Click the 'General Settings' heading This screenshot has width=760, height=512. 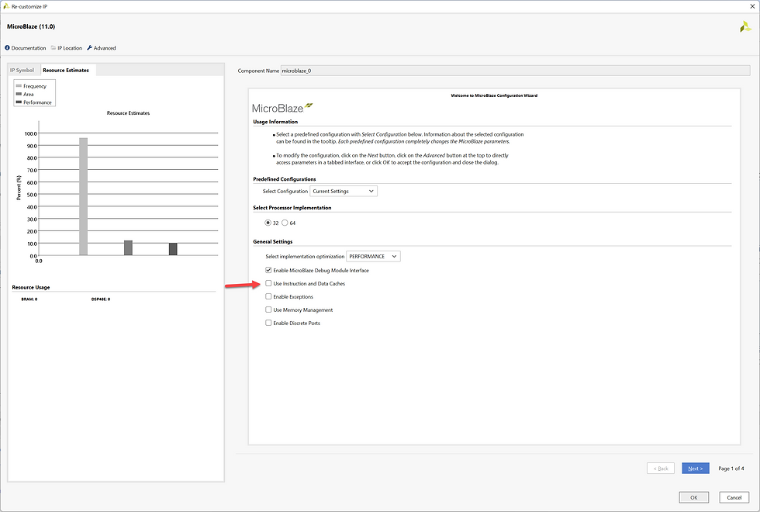click(x=273, y=241)
